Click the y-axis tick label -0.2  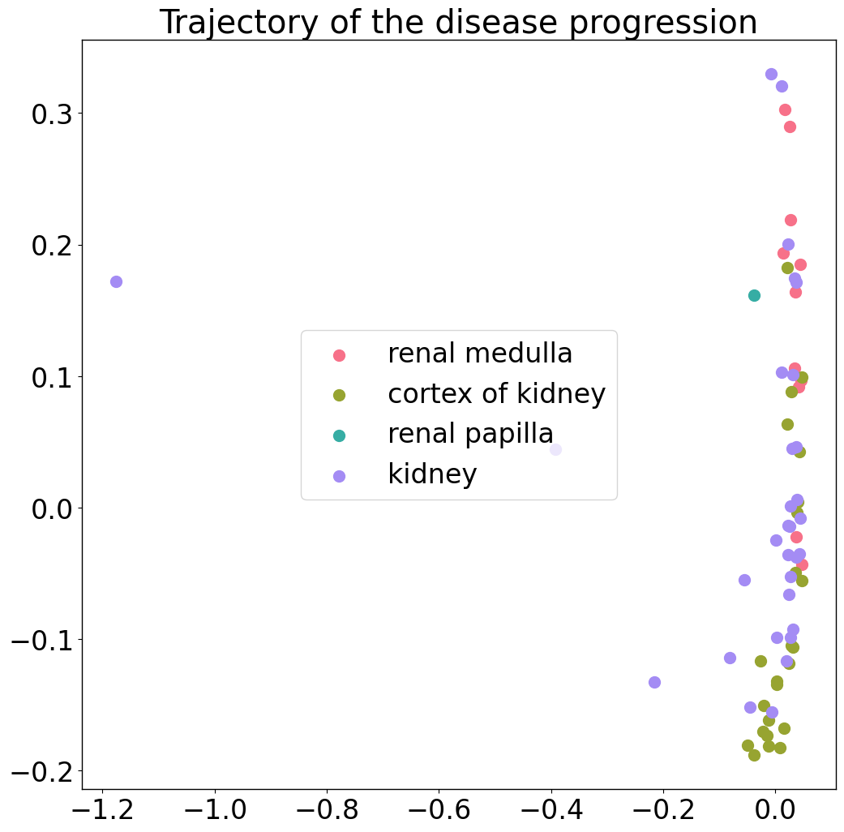click(41, 772)
